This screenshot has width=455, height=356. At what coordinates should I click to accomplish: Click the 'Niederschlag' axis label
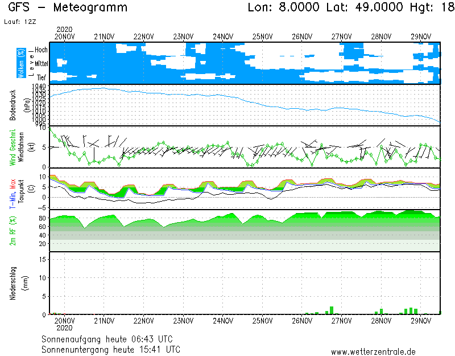point(13,283)
